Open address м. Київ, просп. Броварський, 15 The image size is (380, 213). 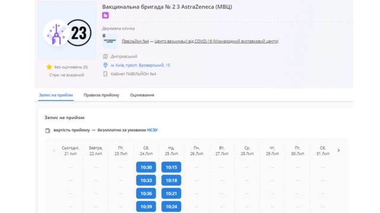[x=140, y=65]
